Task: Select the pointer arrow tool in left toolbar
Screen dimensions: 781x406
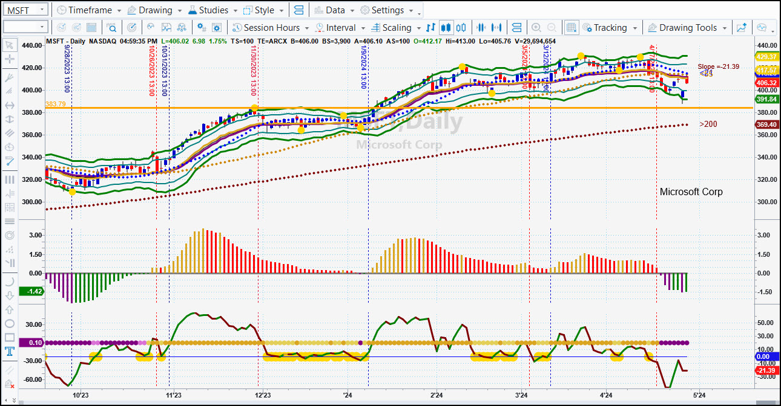Action: pos(9,45)
